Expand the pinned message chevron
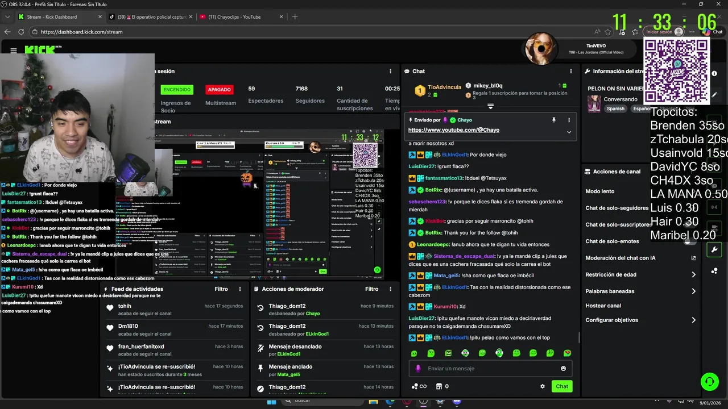 coord(569,132)
